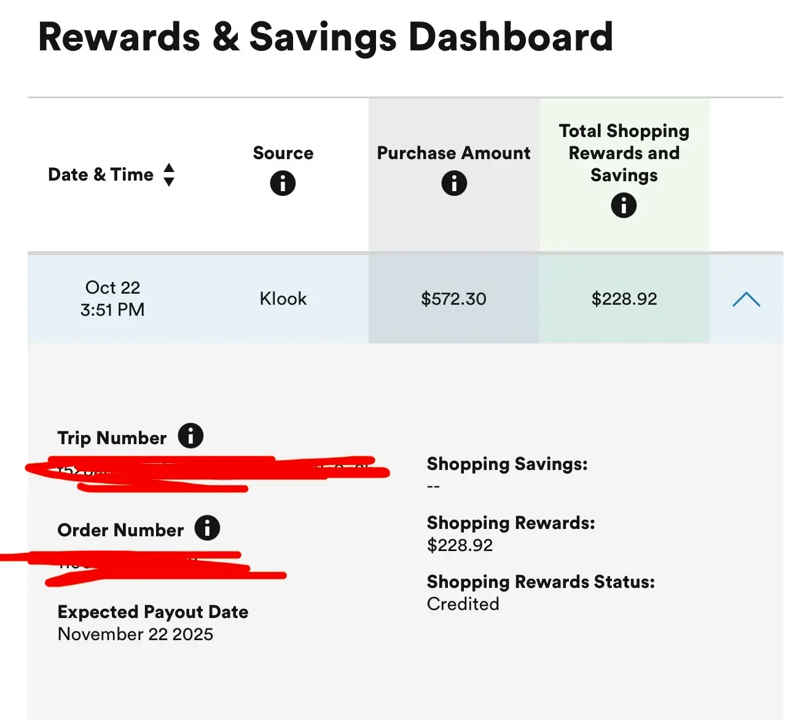Image resolution: width=811 pixels, height=720 pixels.
Task: Click the Date & Time sort arrows
Action: [x=169, y=174]
